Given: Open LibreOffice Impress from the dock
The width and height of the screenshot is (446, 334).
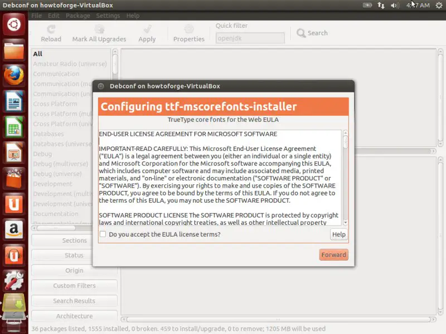Looking at the screenshot, I should coord(14,153).
